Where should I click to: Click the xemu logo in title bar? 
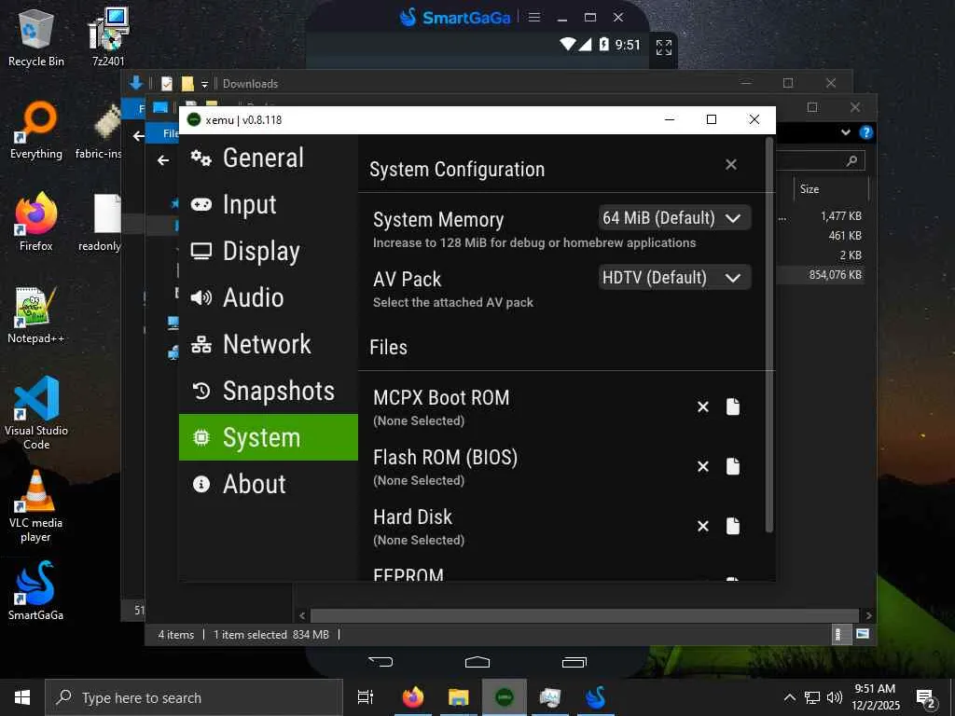(194, 119)
